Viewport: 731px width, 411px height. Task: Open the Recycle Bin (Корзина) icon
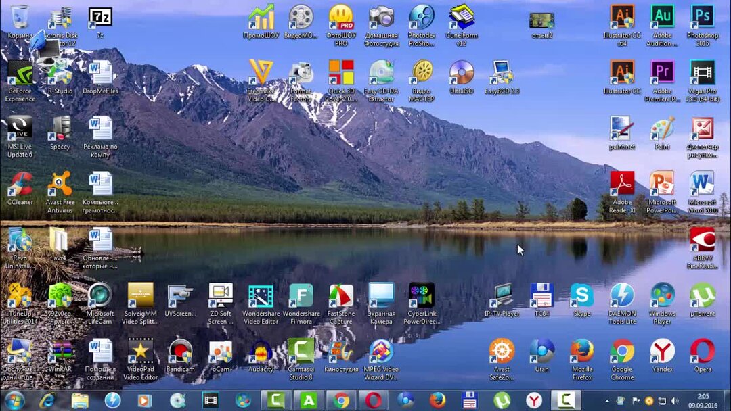point(20,22)
